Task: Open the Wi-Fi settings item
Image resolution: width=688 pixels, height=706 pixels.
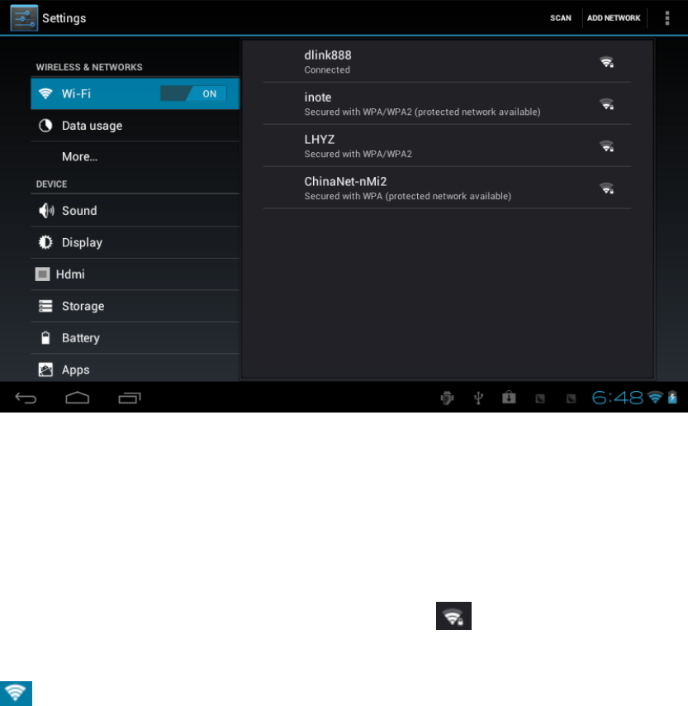Action: (x=135, y=93)
